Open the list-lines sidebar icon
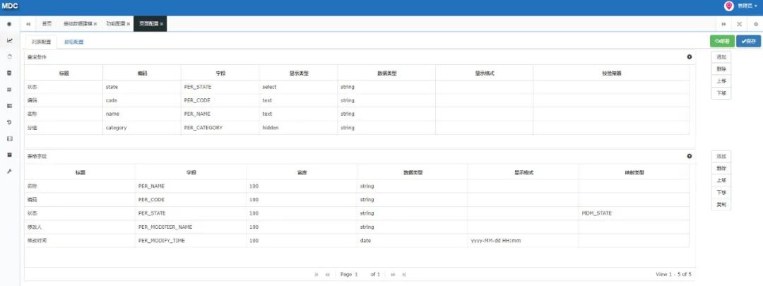 (x=9, y=90)
